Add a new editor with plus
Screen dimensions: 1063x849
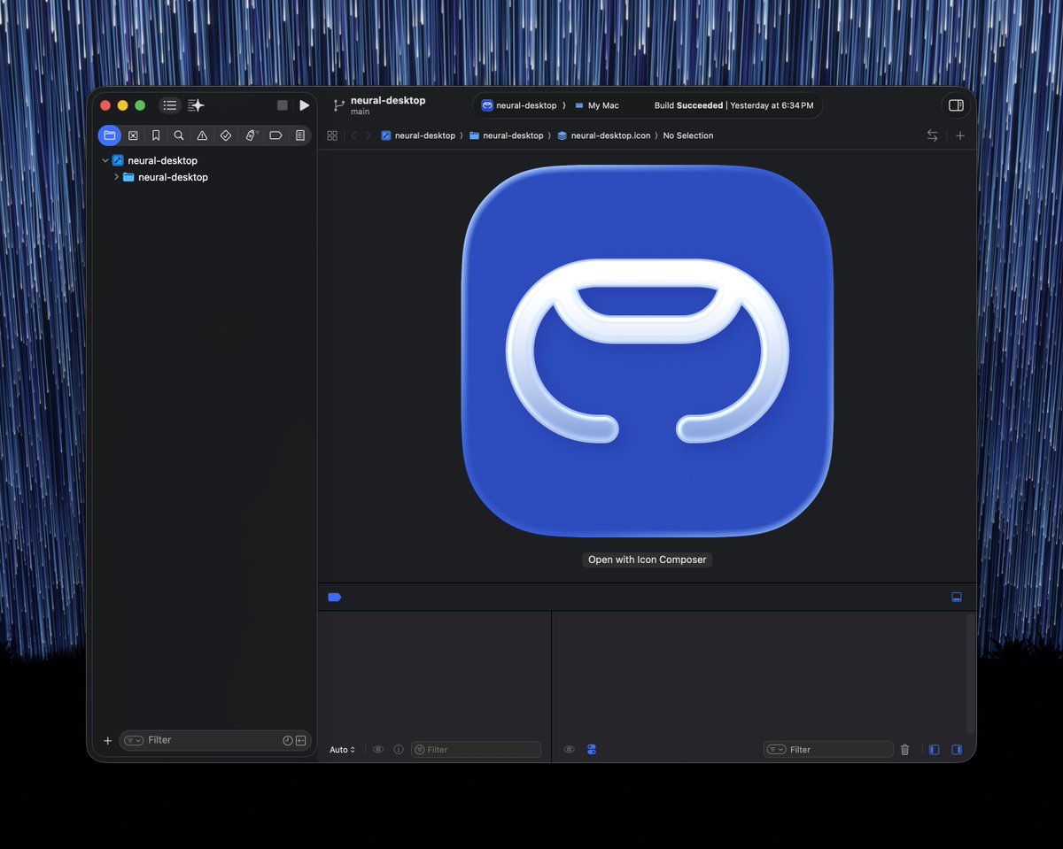960,135
